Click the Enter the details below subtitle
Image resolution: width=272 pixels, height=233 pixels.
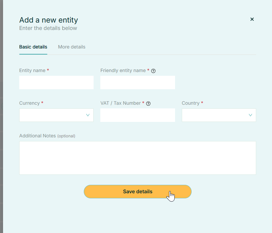[x=48, y=28]
